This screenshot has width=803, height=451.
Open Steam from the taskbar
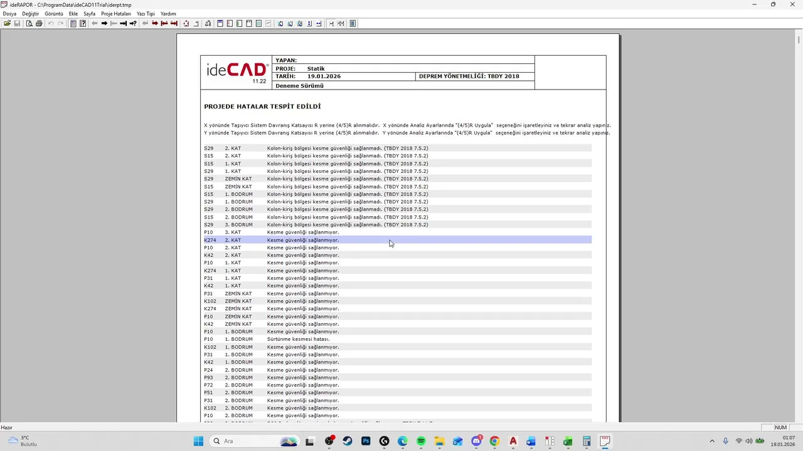click(x=347, y=441)
